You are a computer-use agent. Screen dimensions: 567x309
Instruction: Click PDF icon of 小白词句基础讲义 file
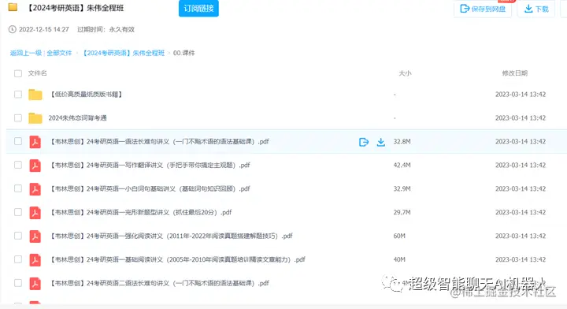(35, 189)
